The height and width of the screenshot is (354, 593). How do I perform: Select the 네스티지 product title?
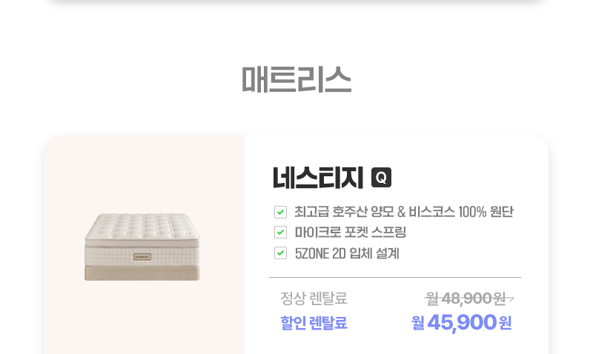(318, 178)
